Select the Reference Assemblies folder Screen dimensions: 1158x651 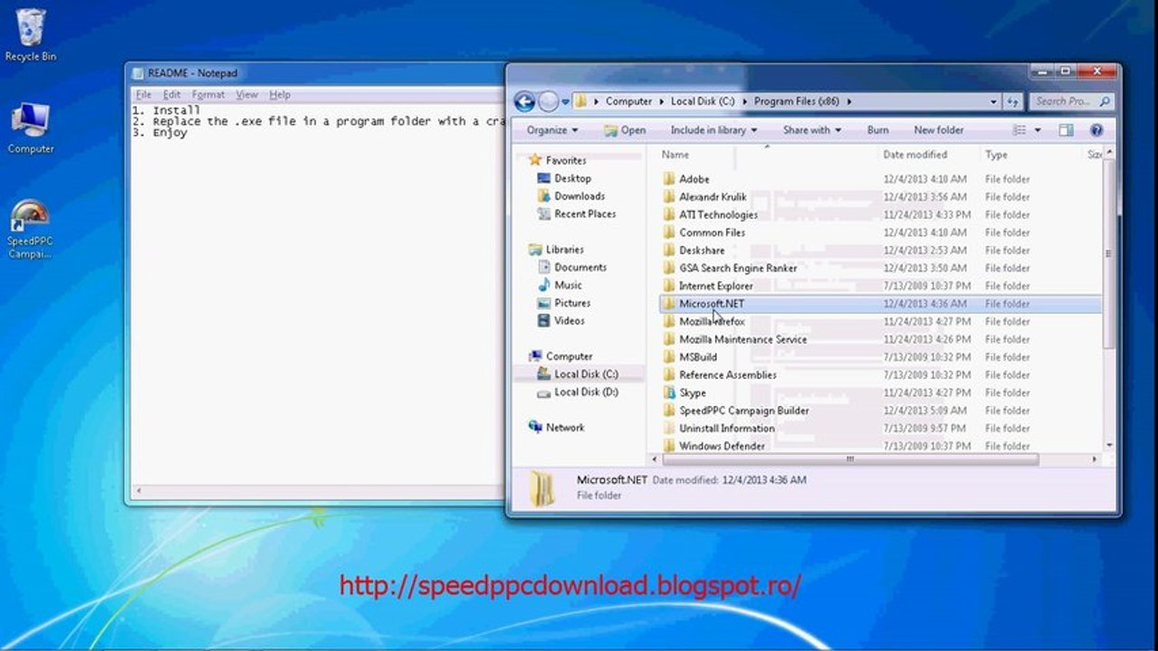click(727, 374)
